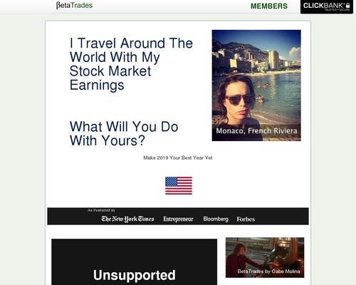The height and width of the screenshot is (285, 356).
Task: Click the lock icon in ClickBank badge
Action: (x=347, y=6)
